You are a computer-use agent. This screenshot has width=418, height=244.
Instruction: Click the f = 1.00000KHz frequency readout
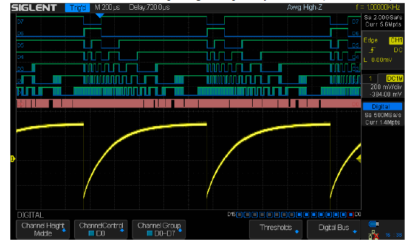click(x=378, y=7)
